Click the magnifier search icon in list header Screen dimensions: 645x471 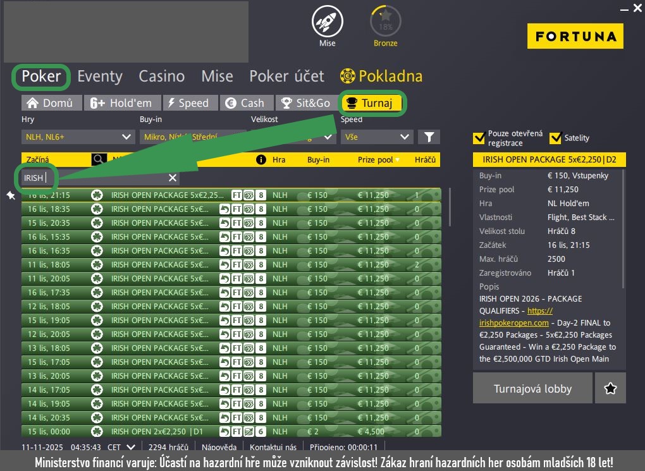point(99,160)
